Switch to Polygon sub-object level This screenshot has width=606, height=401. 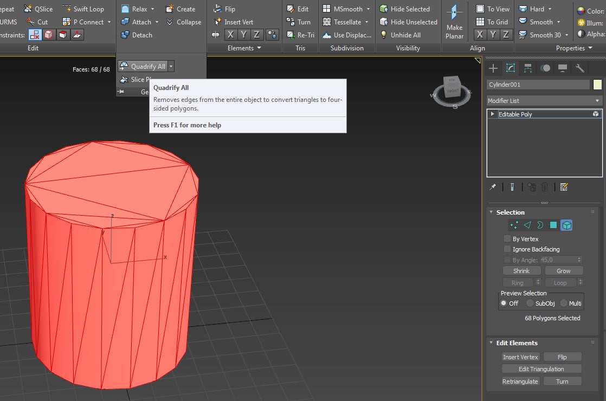[553, 225]
